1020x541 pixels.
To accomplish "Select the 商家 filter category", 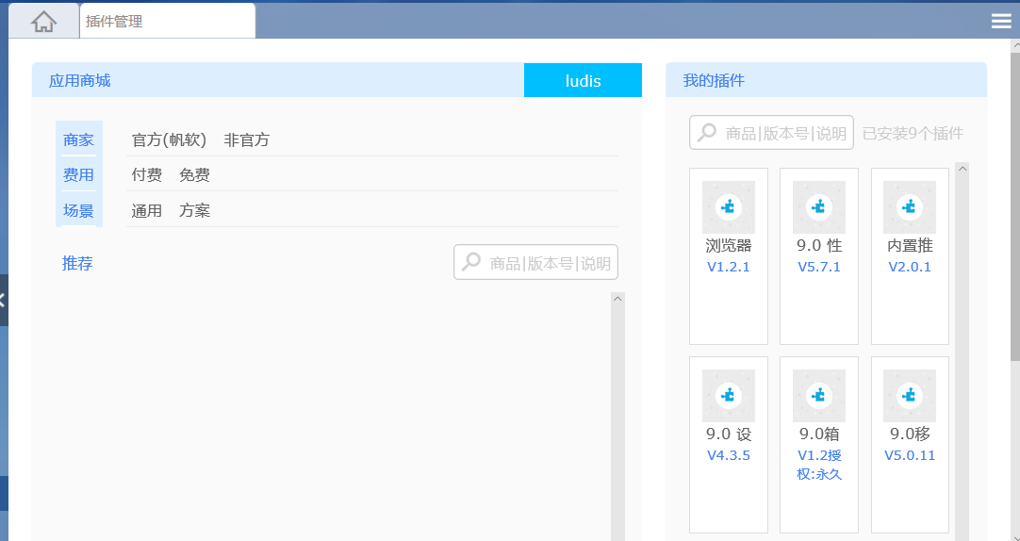I will pyautogui.click(x=78, y=139).
